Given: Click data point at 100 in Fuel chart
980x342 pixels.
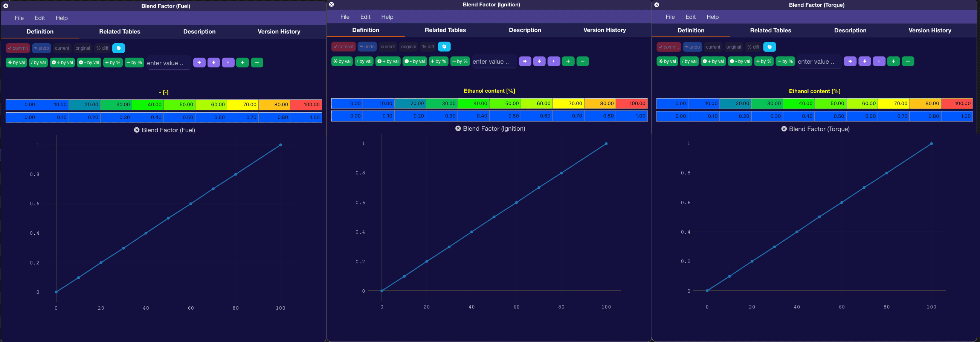Looking at the screenshot, I should pos(280,145).
